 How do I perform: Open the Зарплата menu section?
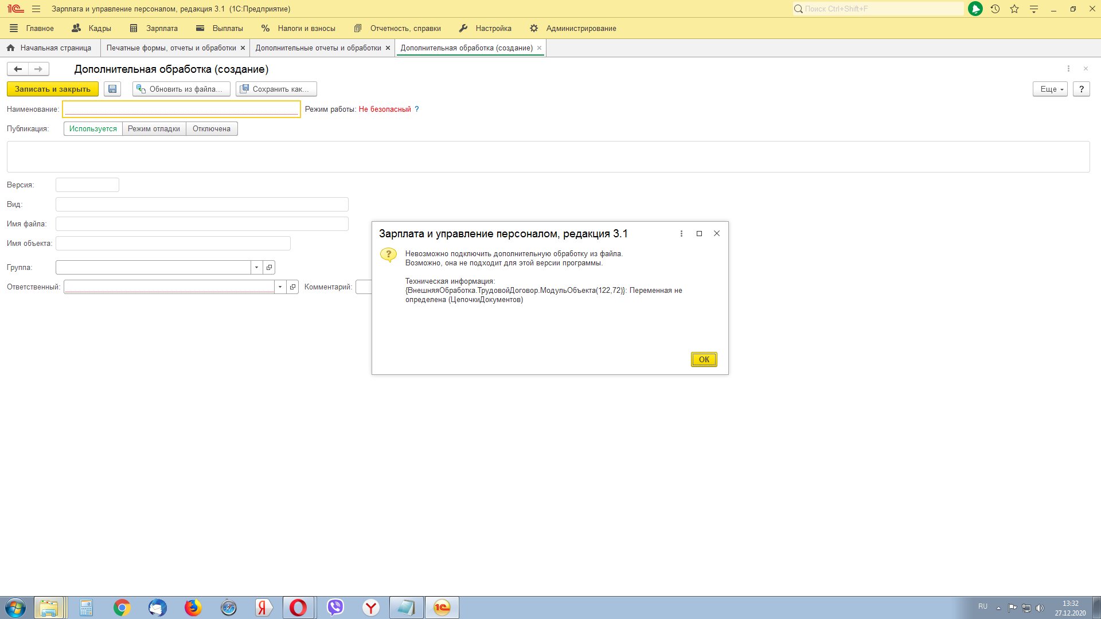coord(154,28)
